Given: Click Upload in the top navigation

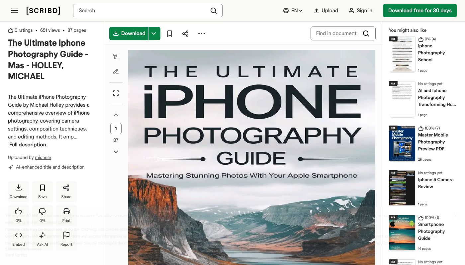Looking at the screenshot, I should tap(326, 11).
